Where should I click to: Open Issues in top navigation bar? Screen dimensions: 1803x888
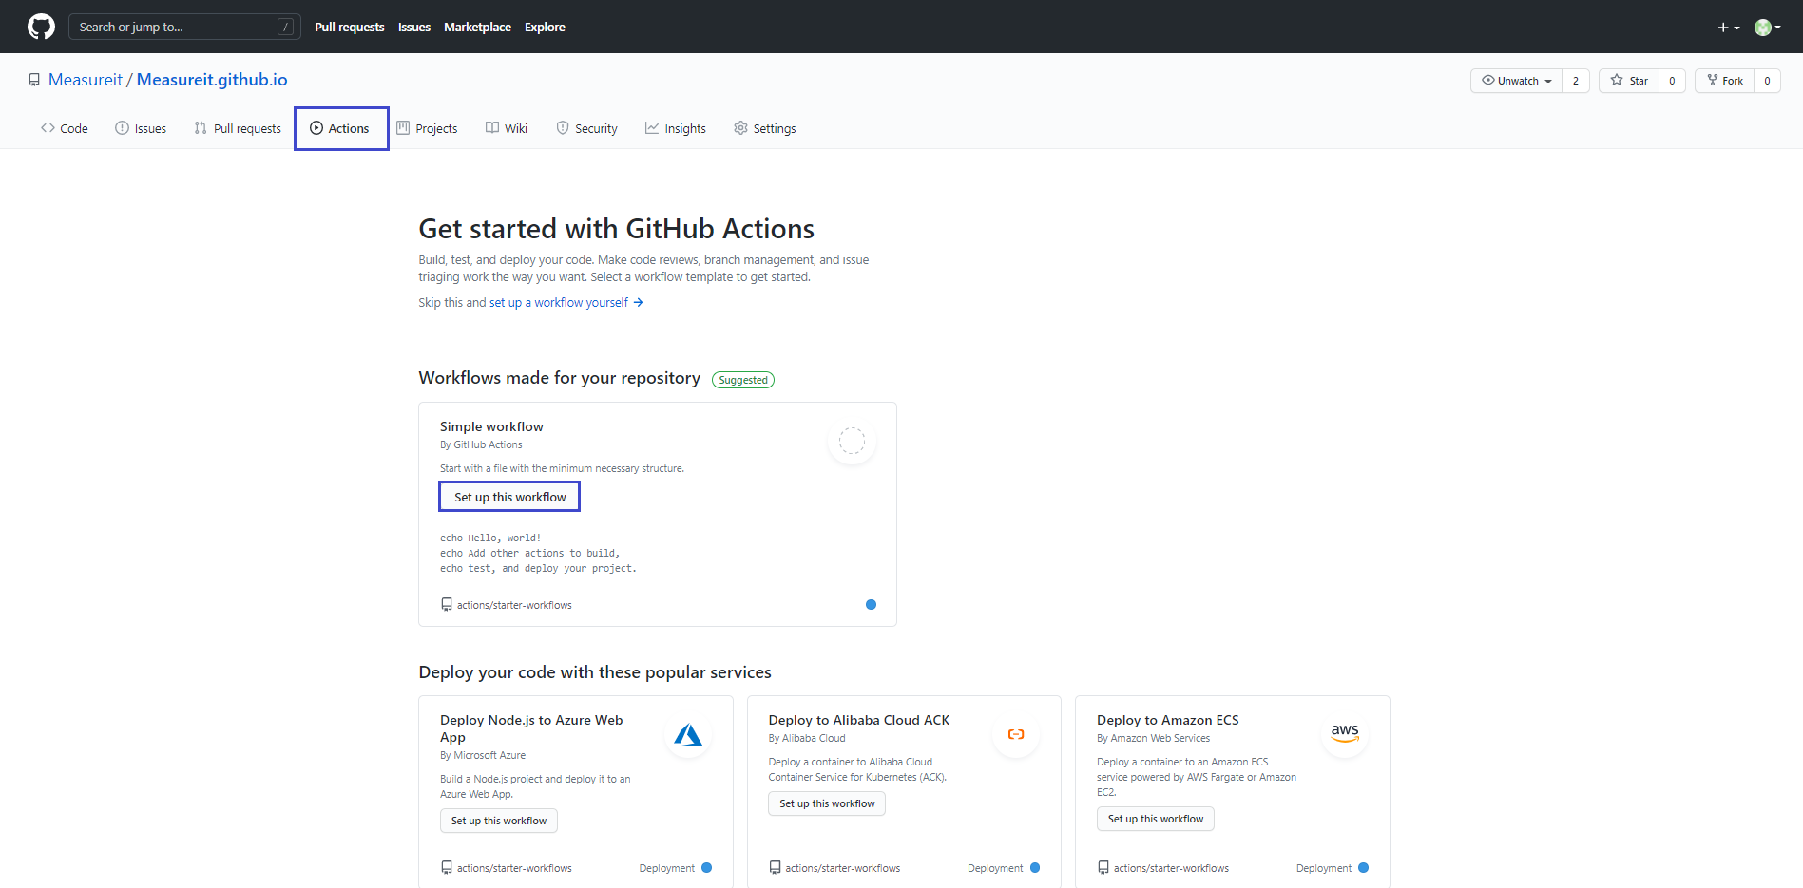(414, 27)
